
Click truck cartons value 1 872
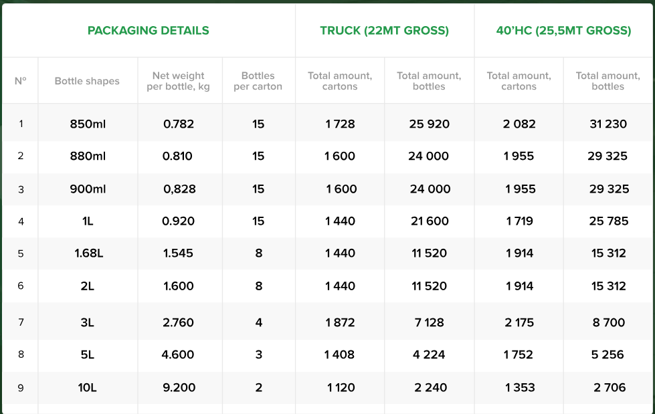click(340, 322)
